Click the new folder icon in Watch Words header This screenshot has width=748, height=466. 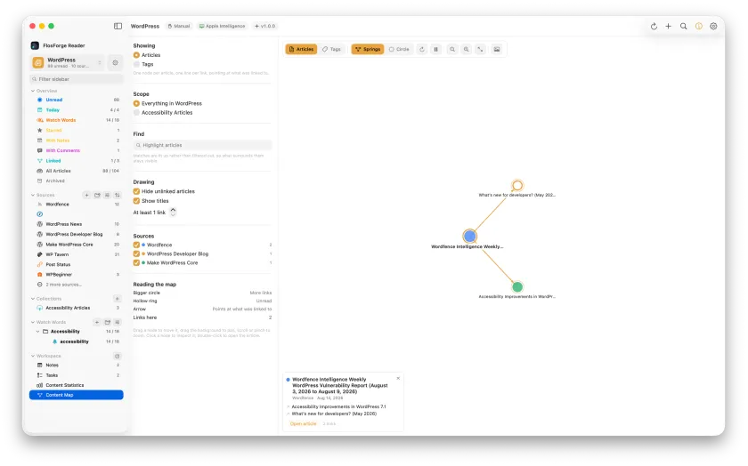tap(108, 322)
